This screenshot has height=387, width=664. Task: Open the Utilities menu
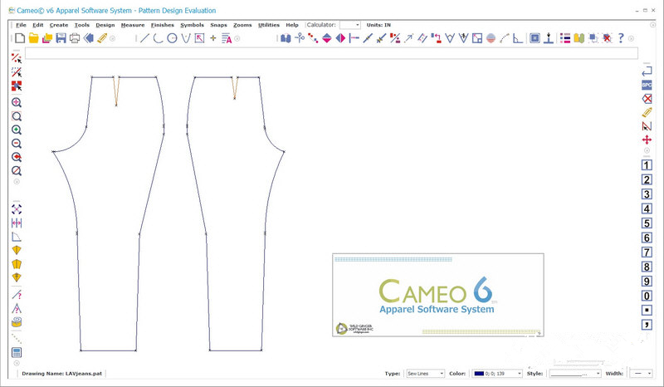click(269, 25)
